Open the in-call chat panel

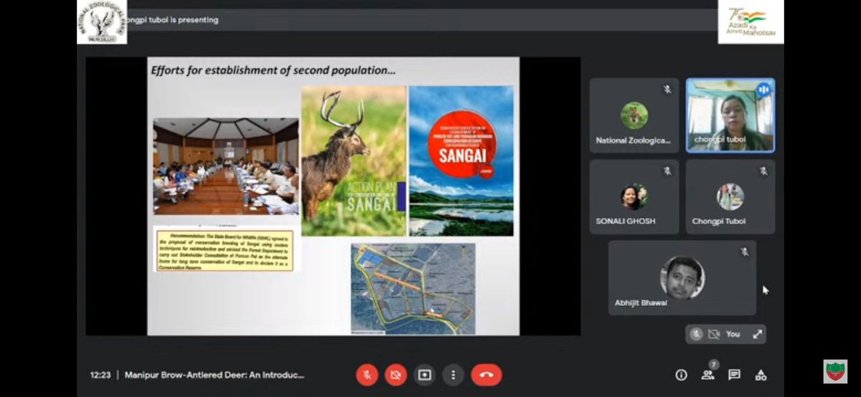click(x=734, y=375)
